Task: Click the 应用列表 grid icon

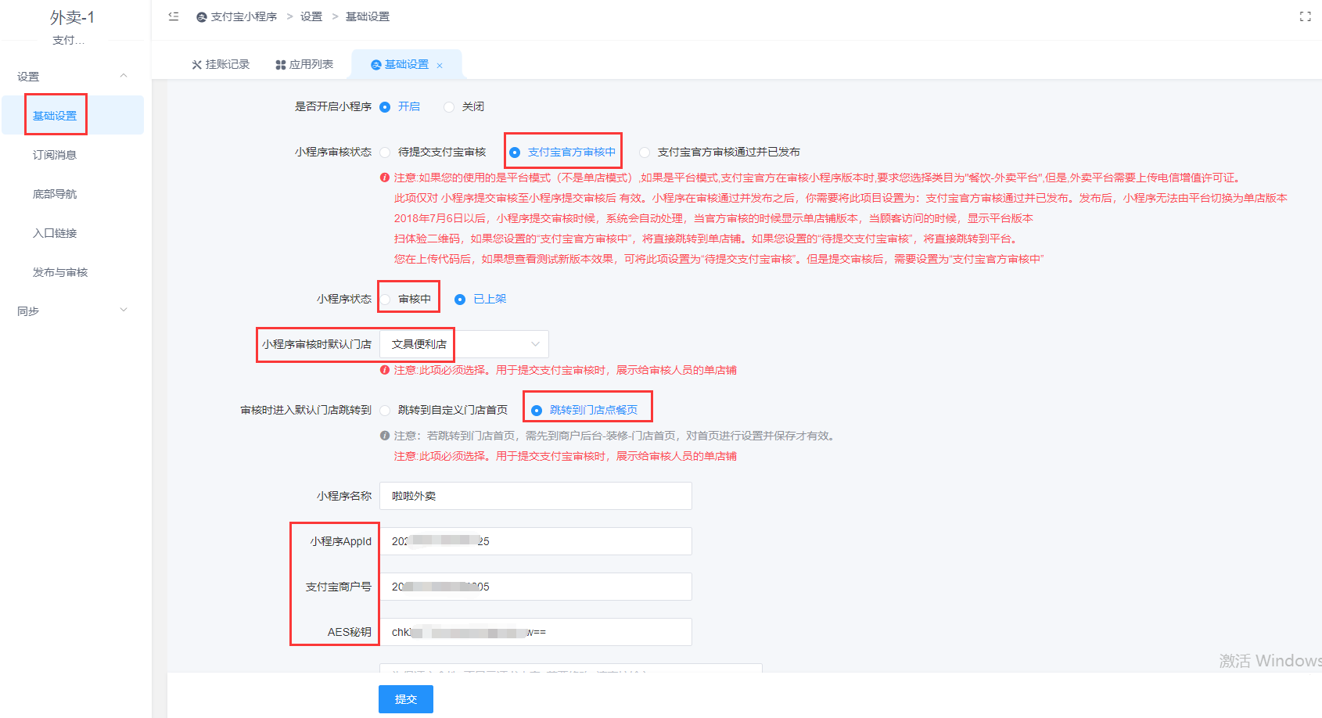Action: 281,65
